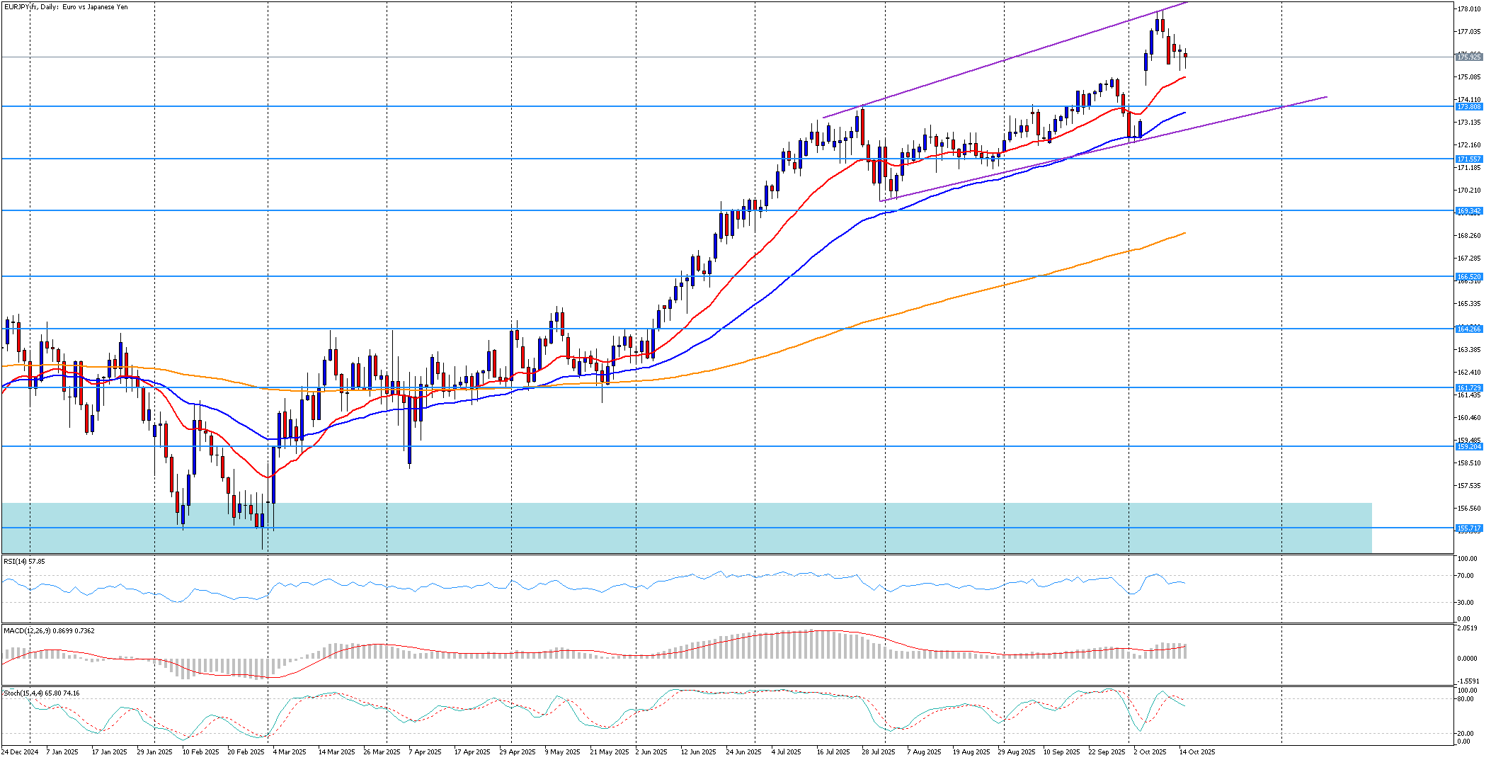Click the 17 Jan 2025 date label
The image size is (1491, 760).
pyautogui.click(x=110, y=752)
